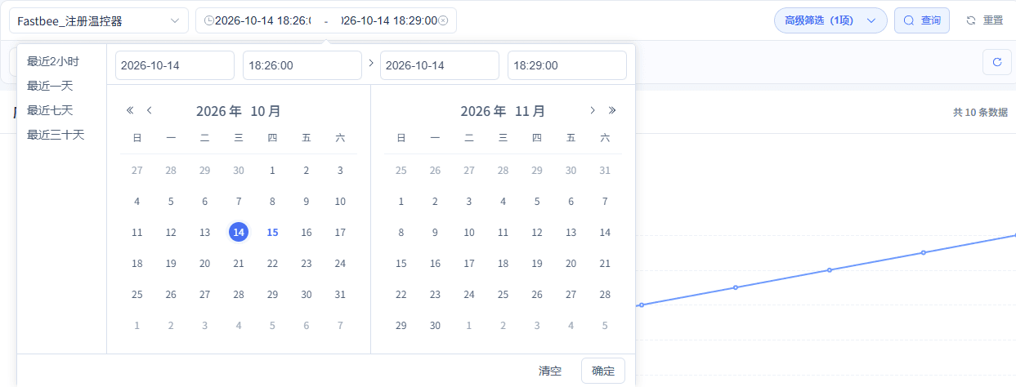Select the 最近2小时 shortcut

tap(53, 61)
